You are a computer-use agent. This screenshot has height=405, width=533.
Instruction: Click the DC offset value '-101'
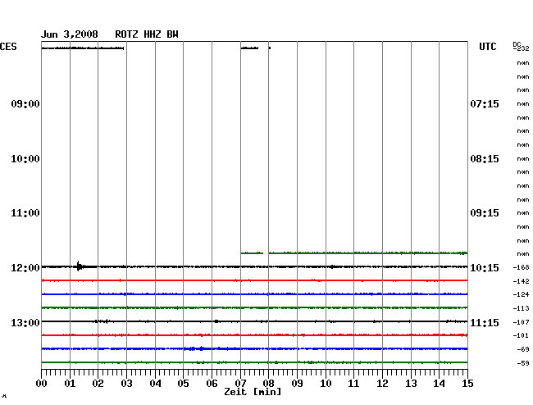point(521,335)
